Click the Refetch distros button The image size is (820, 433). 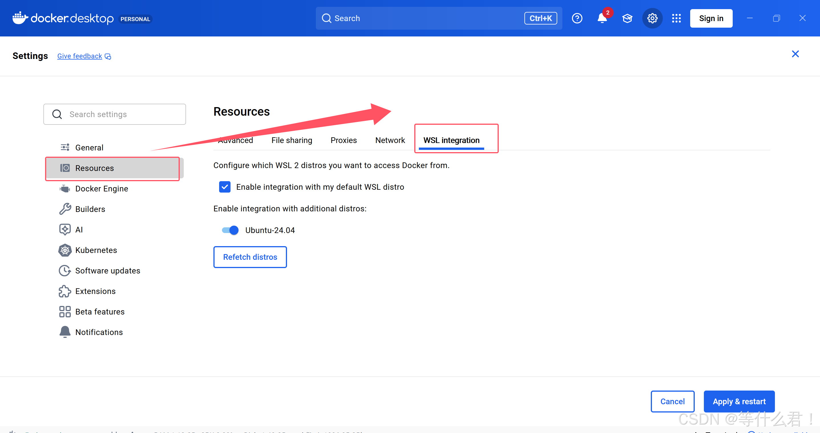pos(250,257)
